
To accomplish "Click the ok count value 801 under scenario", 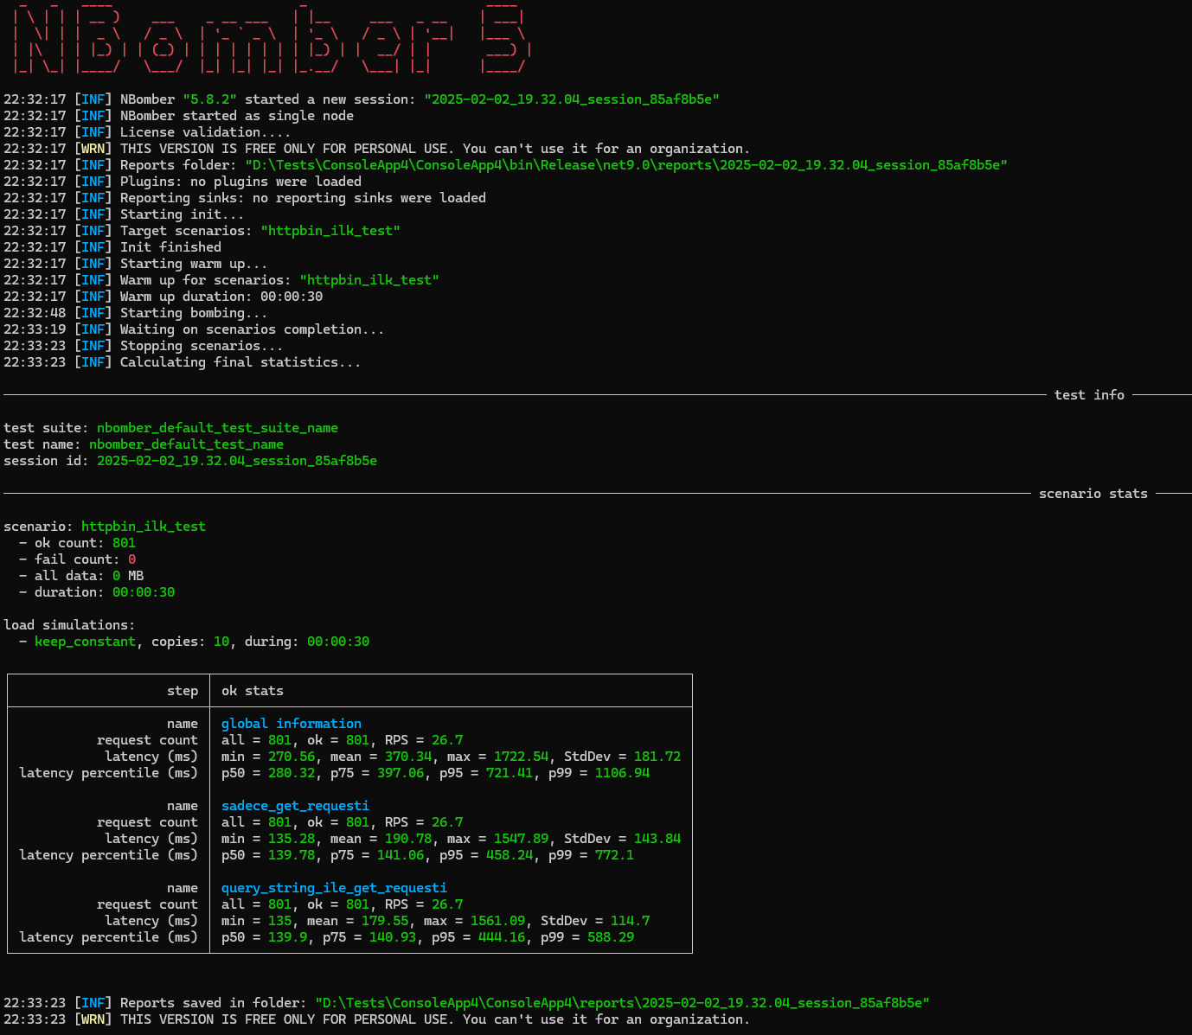I will click(x=124, y=543).
